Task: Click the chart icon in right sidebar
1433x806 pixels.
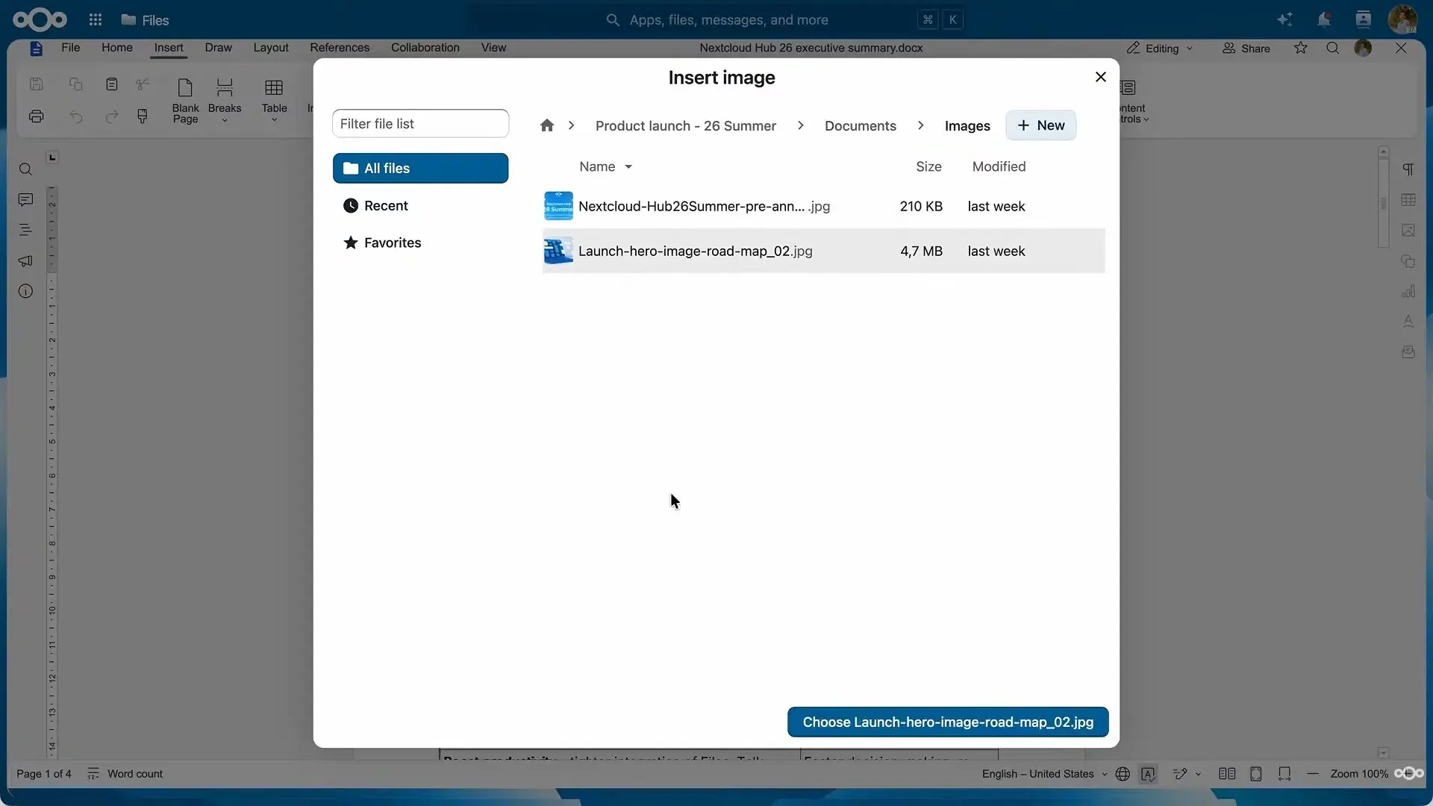Action: (1408, 291)
